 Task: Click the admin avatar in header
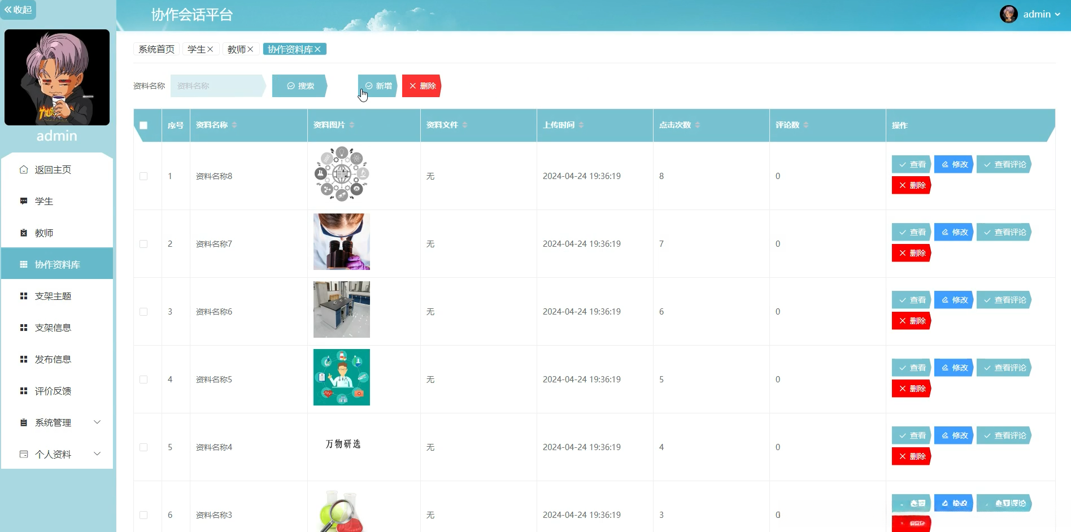coord(1008,14)
